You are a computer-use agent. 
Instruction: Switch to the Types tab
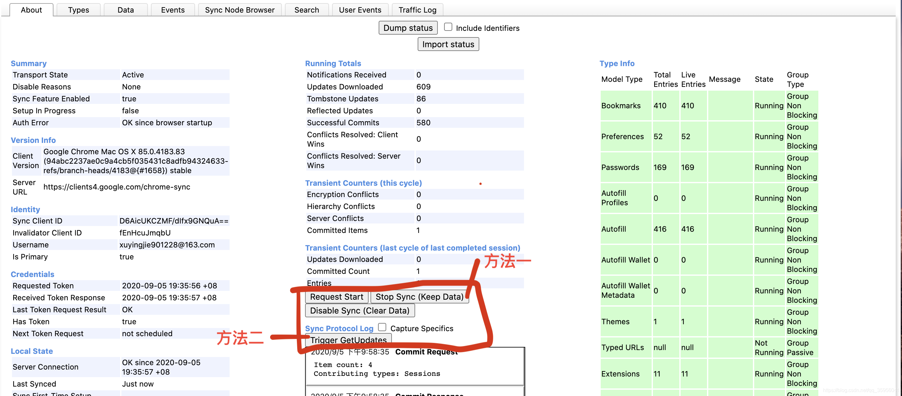pos(78,10)
